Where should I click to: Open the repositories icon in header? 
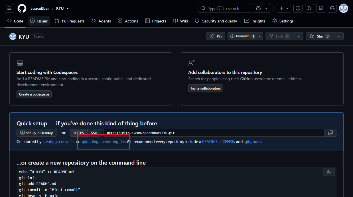[321, 8]
